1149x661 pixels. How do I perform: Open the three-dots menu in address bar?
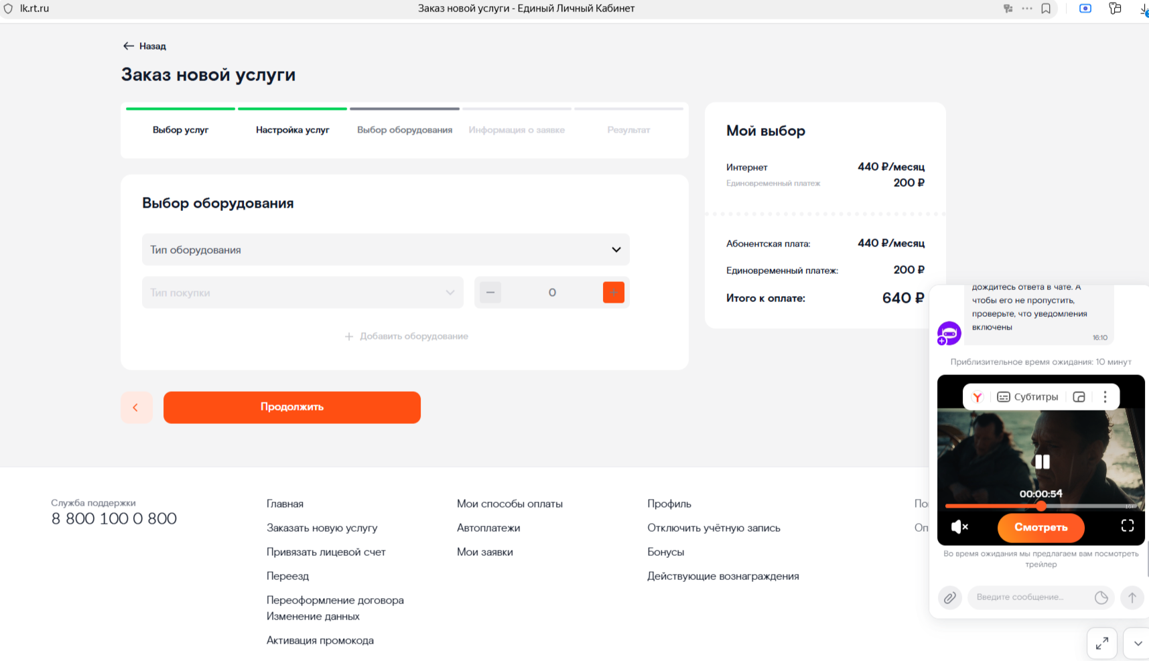(1027, 9)
